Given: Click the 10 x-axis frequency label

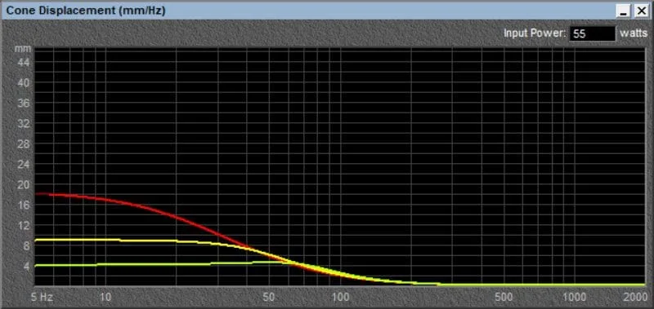Looking at the screenshot, I should pyautogui.click(x=105, y=297).
